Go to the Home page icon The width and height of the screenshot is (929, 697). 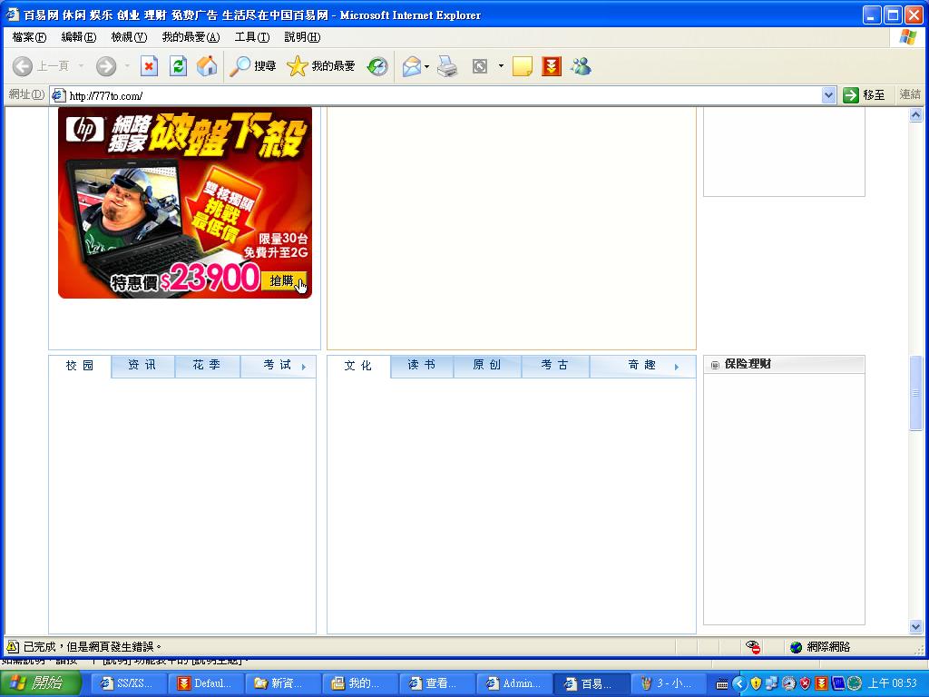point(207,65)
